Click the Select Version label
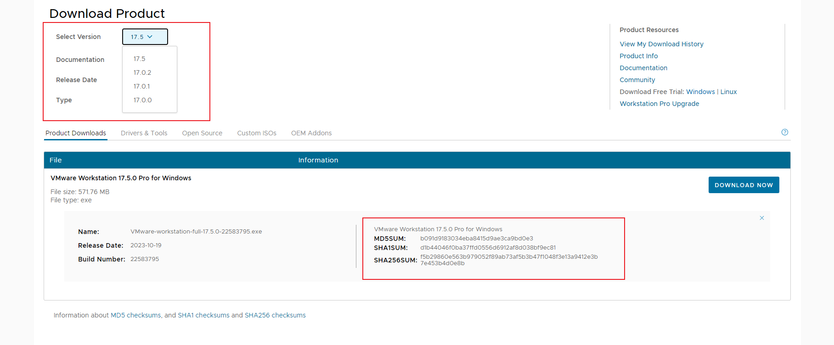This screenshot has width=834, height=345. [79, 37]
